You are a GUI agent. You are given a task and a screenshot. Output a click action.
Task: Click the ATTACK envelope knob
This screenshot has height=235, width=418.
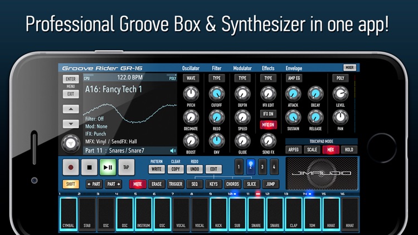(293, 94)
